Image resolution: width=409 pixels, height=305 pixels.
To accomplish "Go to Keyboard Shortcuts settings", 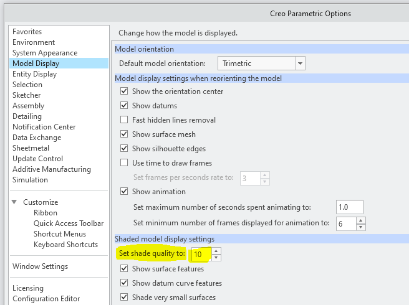I will pyautogui.click(x=65, y=245).
